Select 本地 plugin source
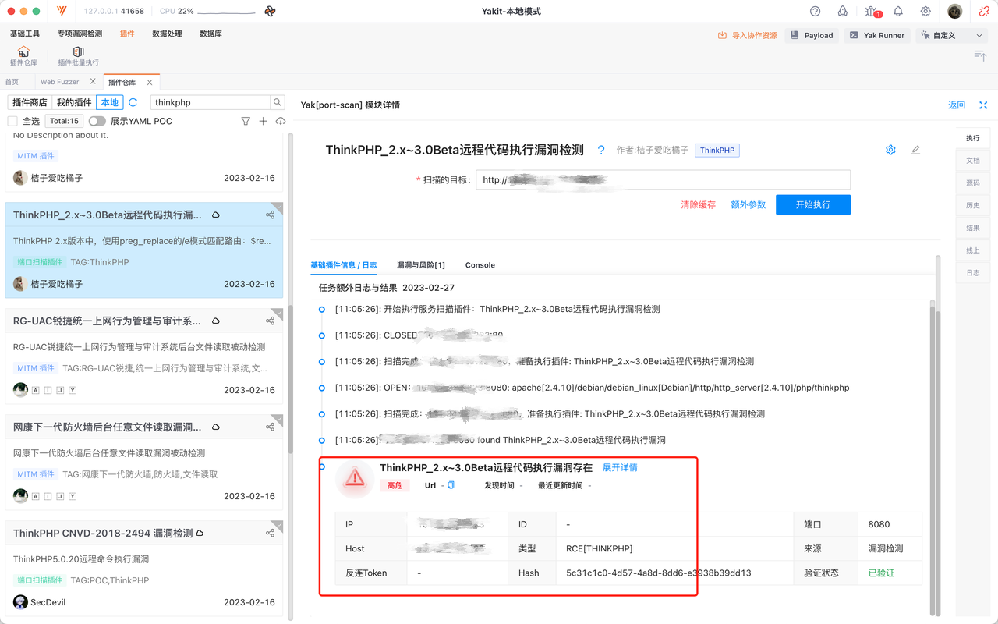 coord(110,102)
